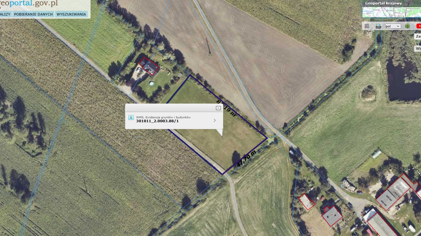Open the POBIERANIE DANYCH menu
This screenshot has width=421, height=236.
click(x=33, y=14)
